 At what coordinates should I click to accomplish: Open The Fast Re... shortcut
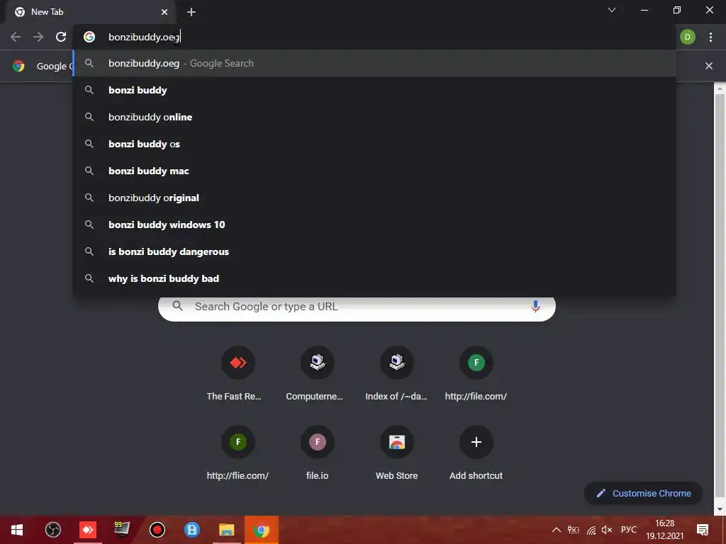click(238, 373)
